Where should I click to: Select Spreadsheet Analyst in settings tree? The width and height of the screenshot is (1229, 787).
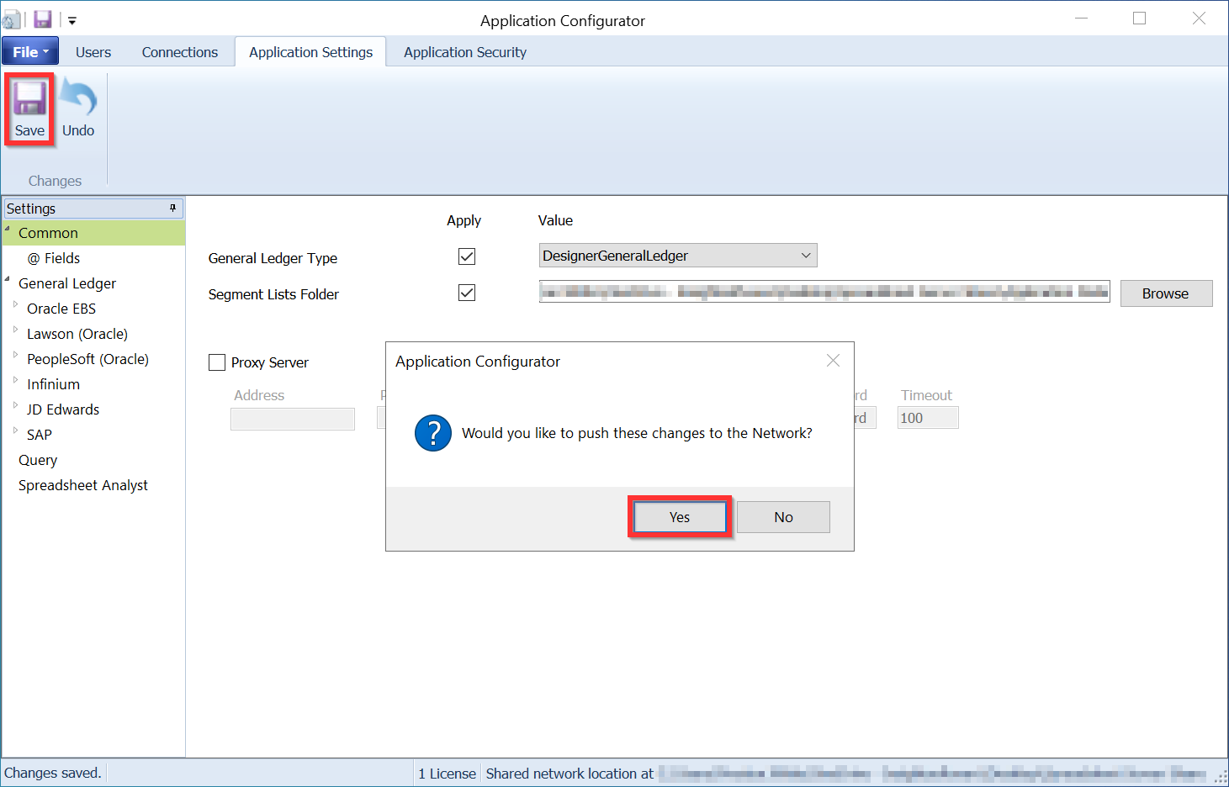point(83,485)
